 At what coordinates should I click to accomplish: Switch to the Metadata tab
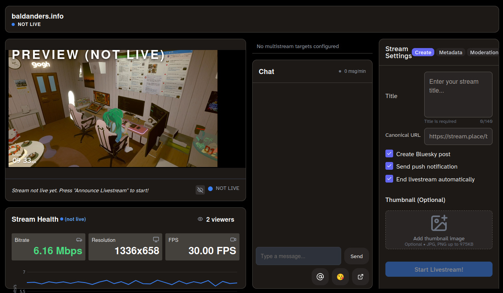(x=450, y=52)
